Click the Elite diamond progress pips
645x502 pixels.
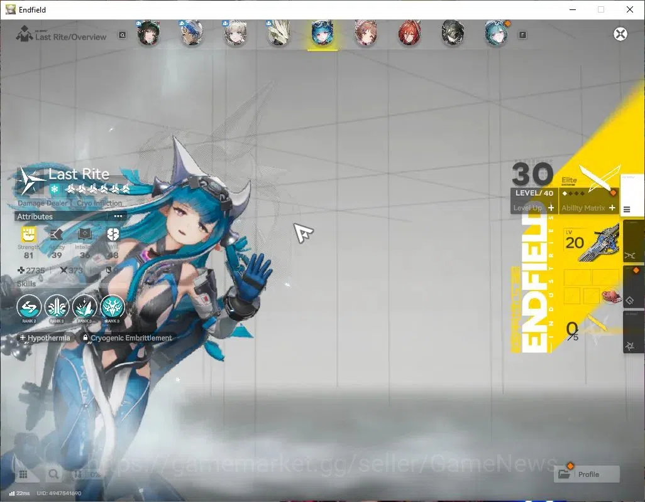pyautogui.click(x=573, y=193)
